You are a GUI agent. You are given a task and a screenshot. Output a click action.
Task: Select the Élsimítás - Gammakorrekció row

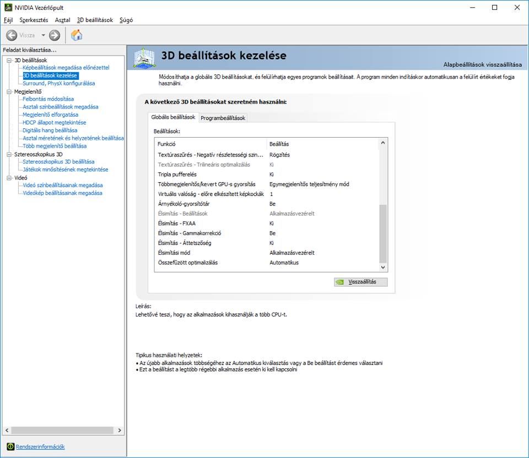click(267, 233)
